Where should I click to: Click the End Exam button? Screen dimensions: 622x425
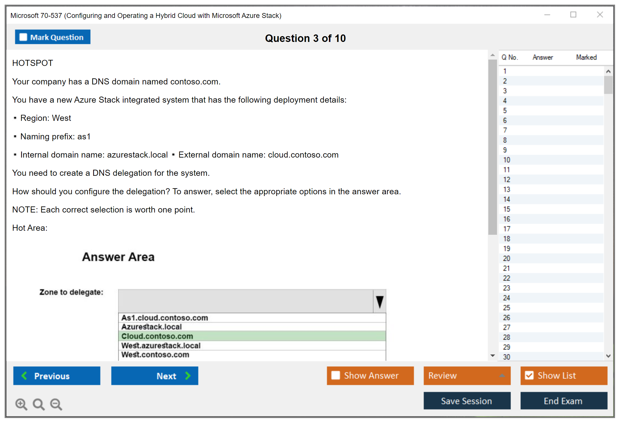(x=563, y=401)
